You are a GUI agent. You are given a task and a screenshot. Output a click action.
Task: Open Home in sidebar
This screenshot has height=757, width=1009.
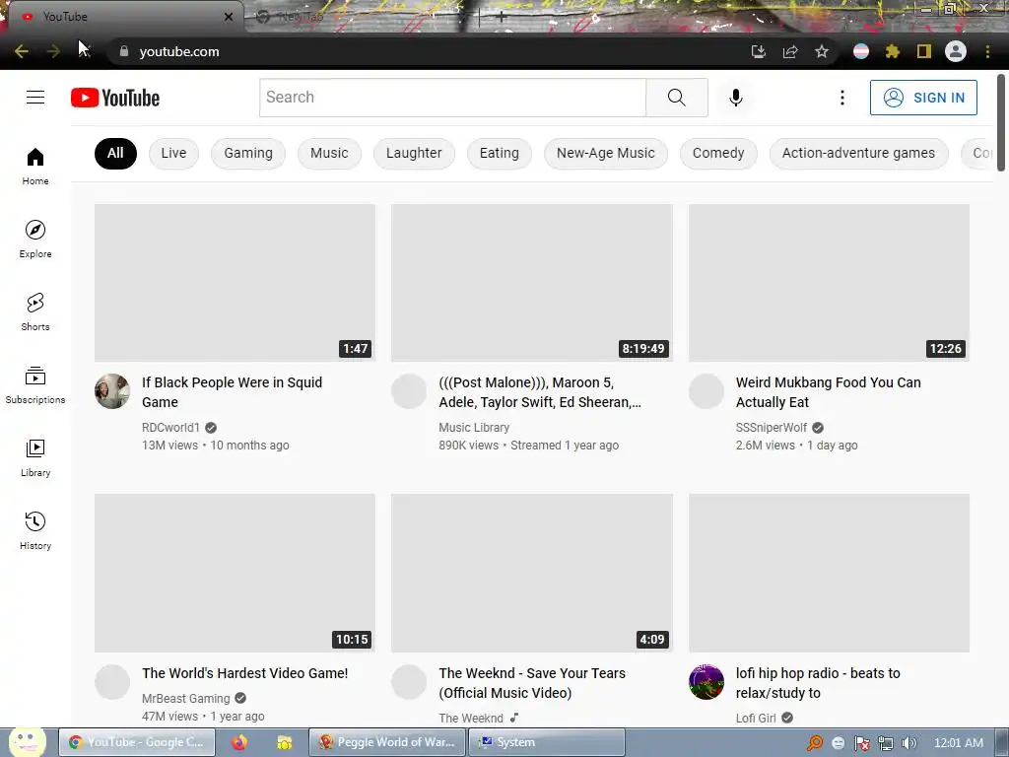[x=35, y=166]
